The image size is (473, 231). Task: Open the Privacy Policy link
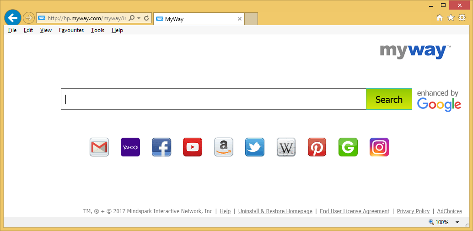[x=413, y=211]
